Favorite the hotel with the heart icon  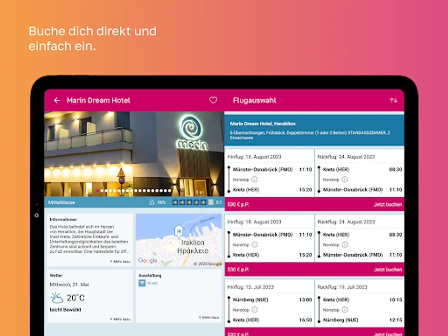coord(213,100)
